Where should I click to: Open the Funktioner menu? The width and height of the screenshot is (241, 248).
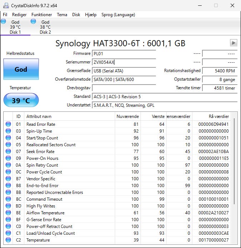[41, 15]
